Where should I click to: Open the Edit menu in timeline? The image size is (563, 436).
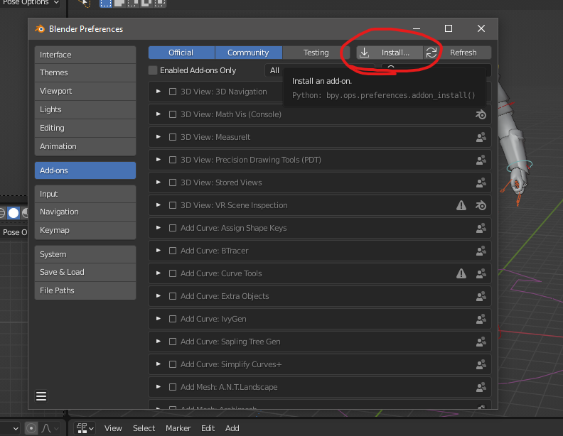tap(208, 428)
